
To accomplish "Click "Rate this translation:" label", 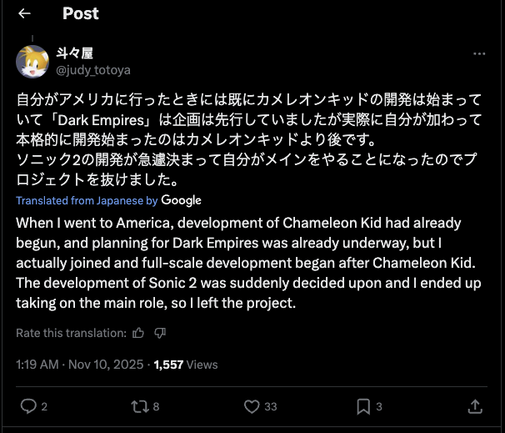I will [71, 333].
